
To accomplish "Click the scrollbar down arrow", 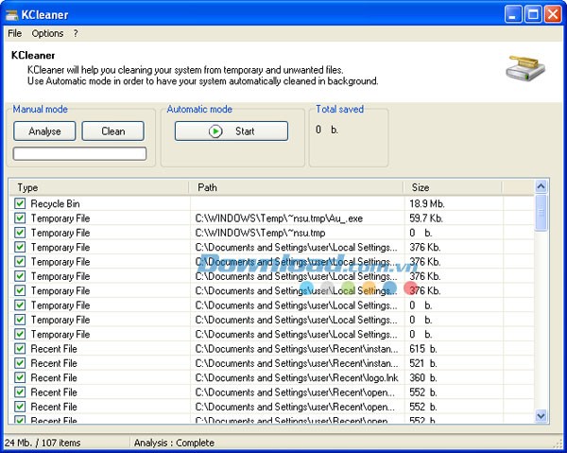I will [541, 415].
